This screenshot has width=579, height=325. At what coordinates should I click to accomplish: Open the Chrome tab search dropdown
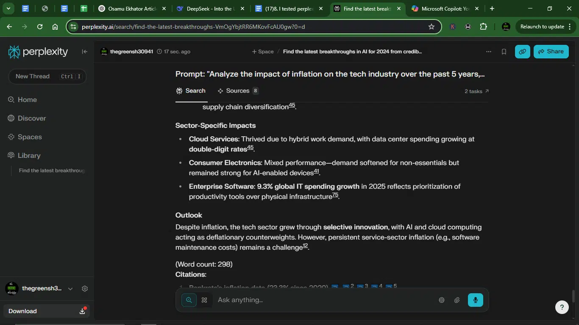[8, 8]
